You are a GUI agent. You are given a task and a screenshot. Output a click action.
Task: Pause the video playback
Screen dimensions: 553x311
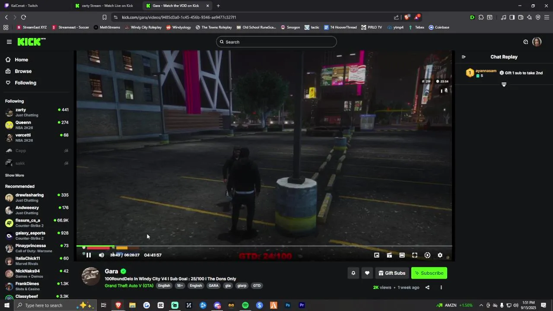click(x=89, y=255)
